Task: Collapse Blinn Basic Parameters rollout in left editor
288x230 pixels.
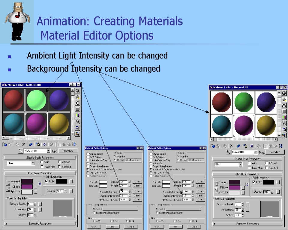Action: coord(40,173)
